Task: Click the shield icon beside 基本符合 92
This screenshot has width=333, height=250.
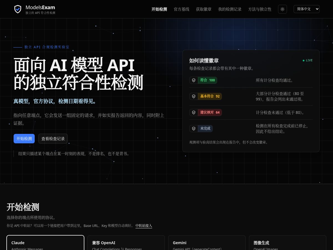Action: 194,96
